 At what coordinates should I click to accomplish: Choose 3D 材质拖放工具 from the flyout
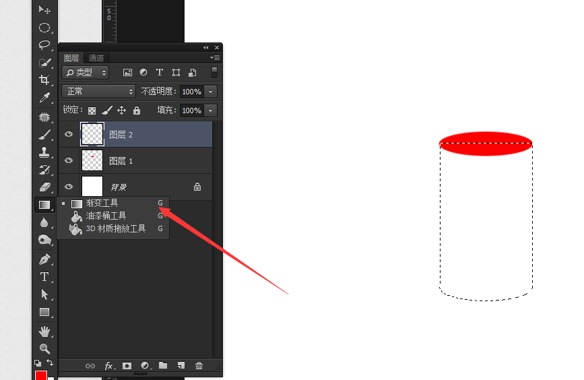[x=113, y=228]
